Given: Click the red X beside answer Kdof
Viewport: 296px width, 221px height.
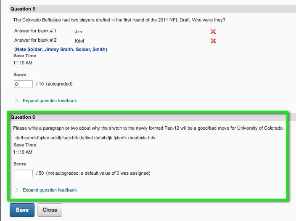Looking at the screenshot, I should point(213,41).
